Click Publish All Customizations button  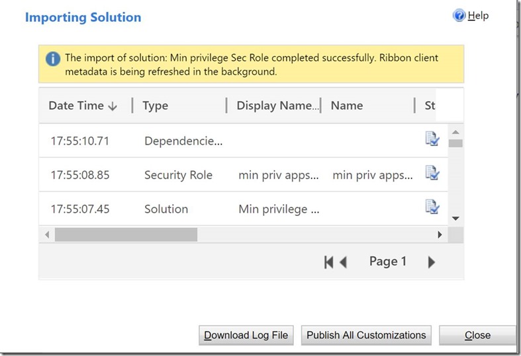coord(366,335)
